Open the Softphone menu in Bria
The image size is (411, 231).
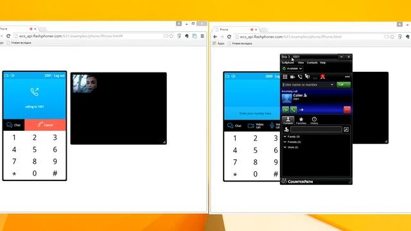(288, 63)
